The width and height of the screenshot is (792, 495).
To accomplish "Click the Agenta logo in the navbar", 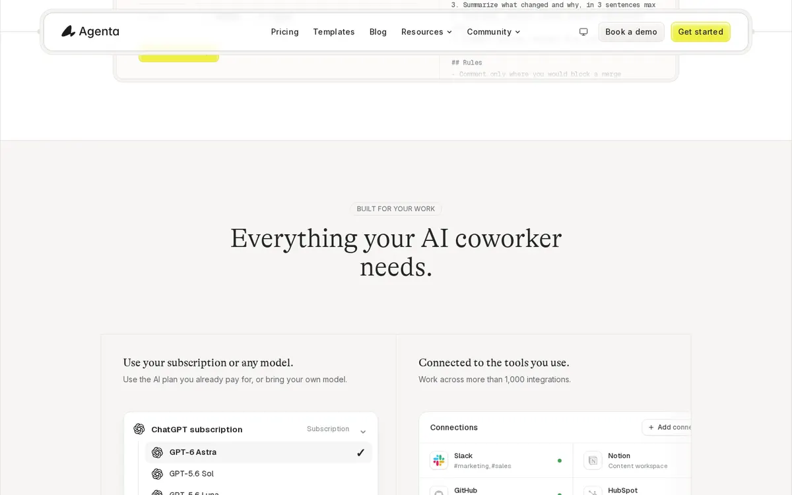I will [x=90, y=32].
